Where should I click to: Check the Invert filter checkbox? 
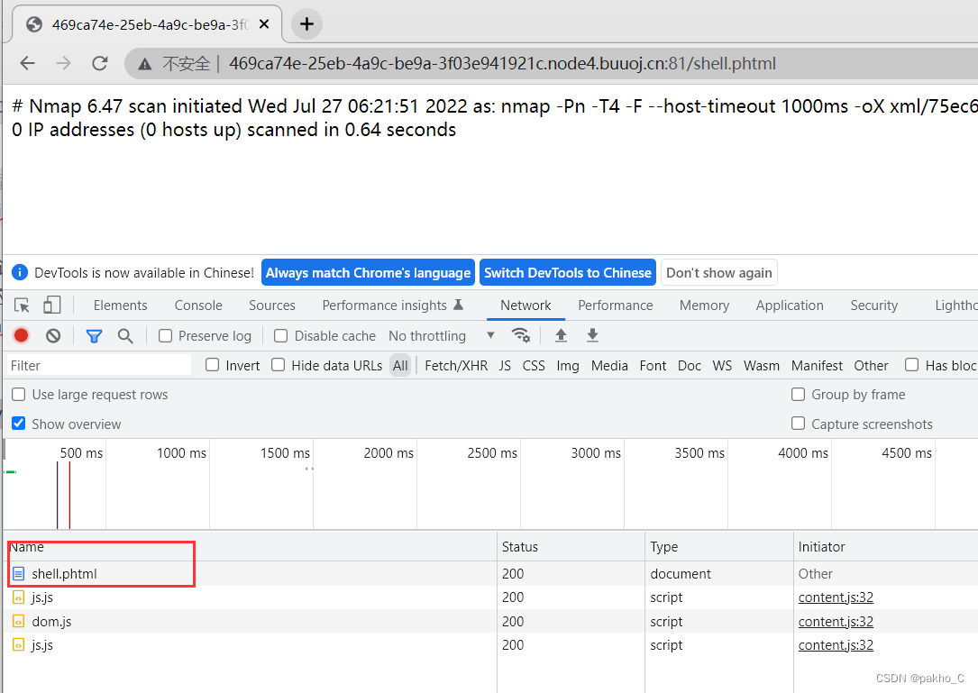(x=212, y=365)
